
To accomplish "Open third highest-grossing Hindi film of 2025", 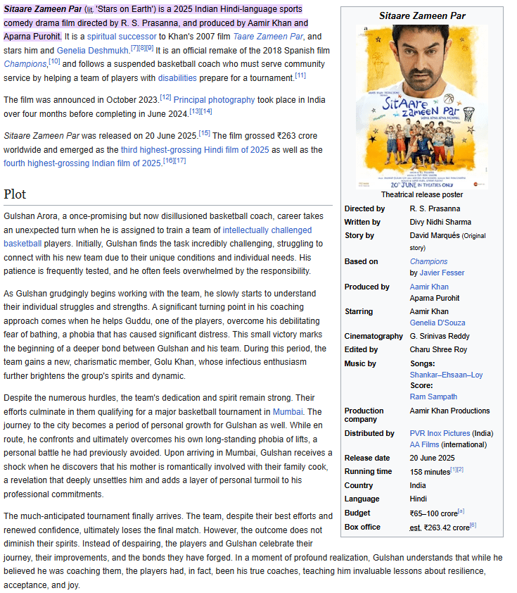I will pos(195,150).
